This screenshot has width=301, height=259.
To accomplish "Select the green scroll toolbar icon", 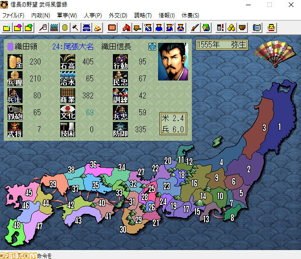I will tap(256, 28).
